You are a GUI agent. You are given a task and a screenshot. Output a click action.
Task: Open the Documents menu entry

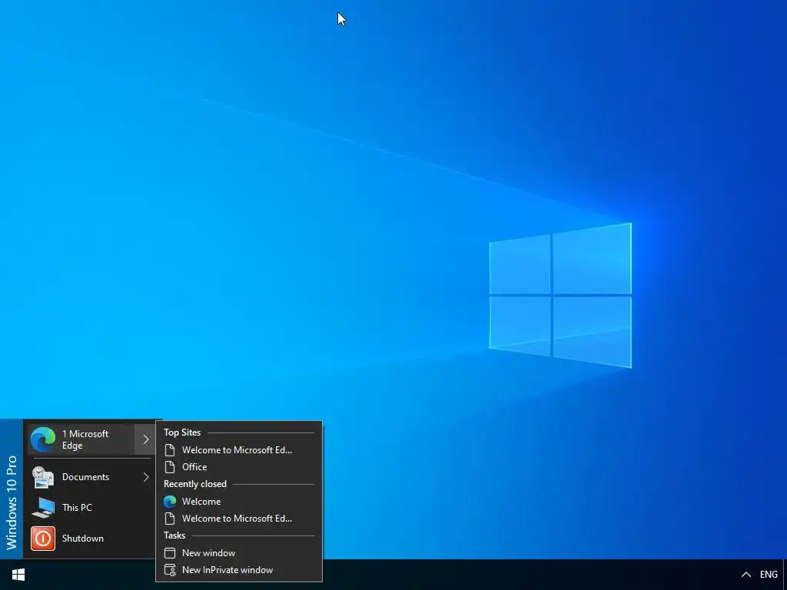[91, 476]
